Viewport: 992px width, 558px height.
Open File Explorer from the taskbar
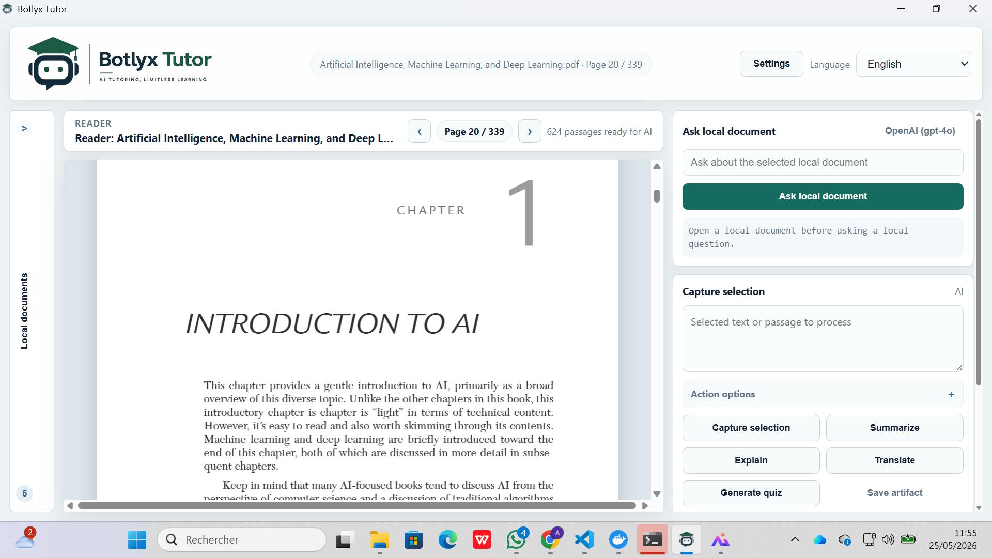click(x=380, y=540)
